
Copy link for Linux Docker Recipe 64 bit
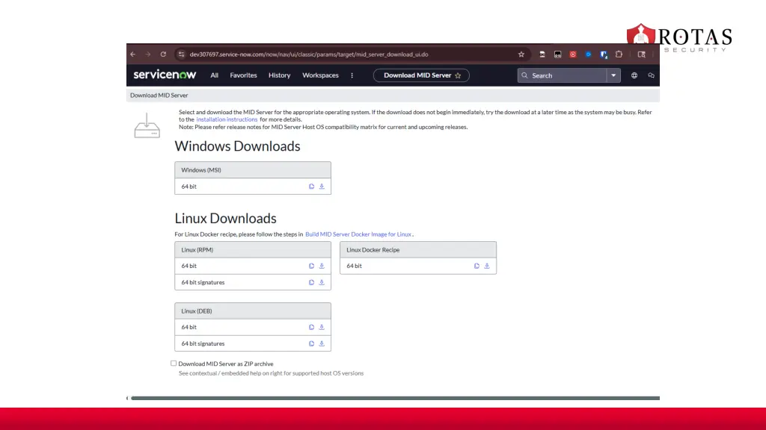point(477,266)
